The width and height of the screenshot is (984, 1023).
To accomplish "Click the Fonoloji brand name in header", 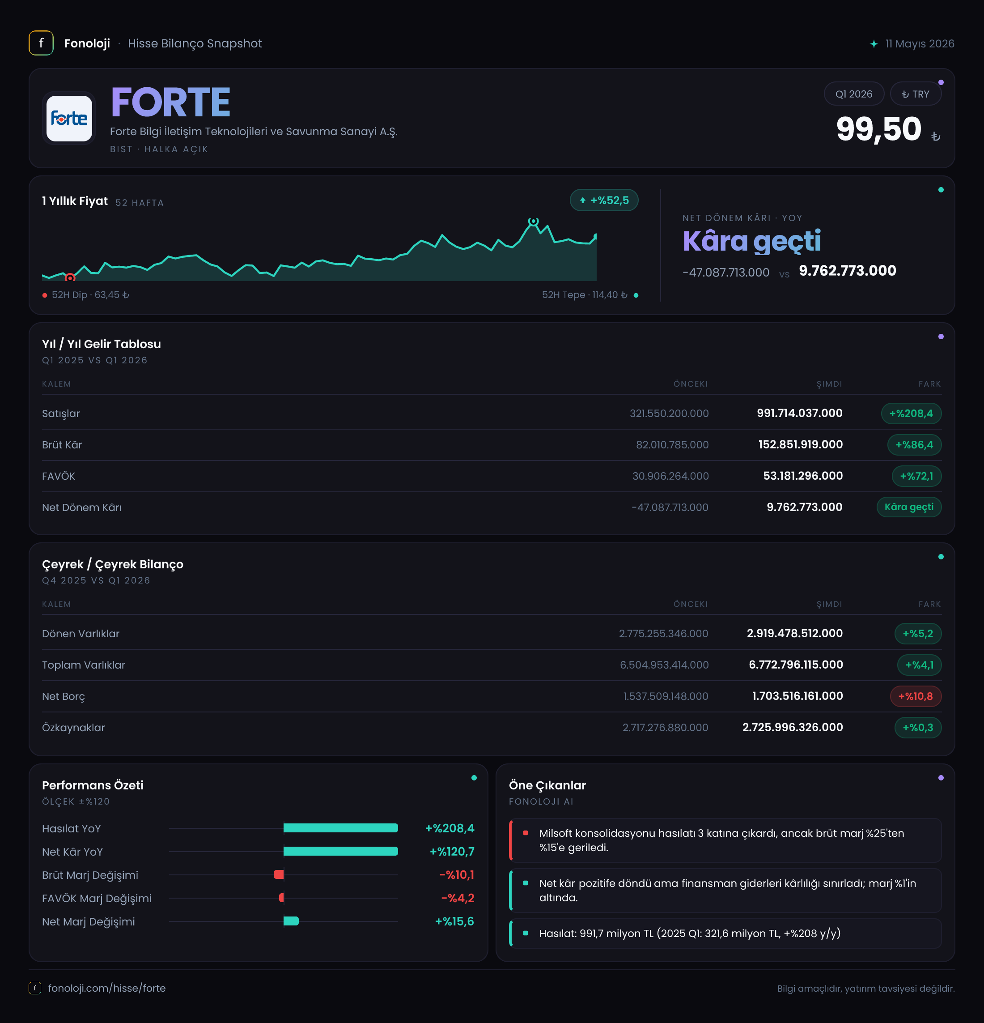I will pos(87,43).
